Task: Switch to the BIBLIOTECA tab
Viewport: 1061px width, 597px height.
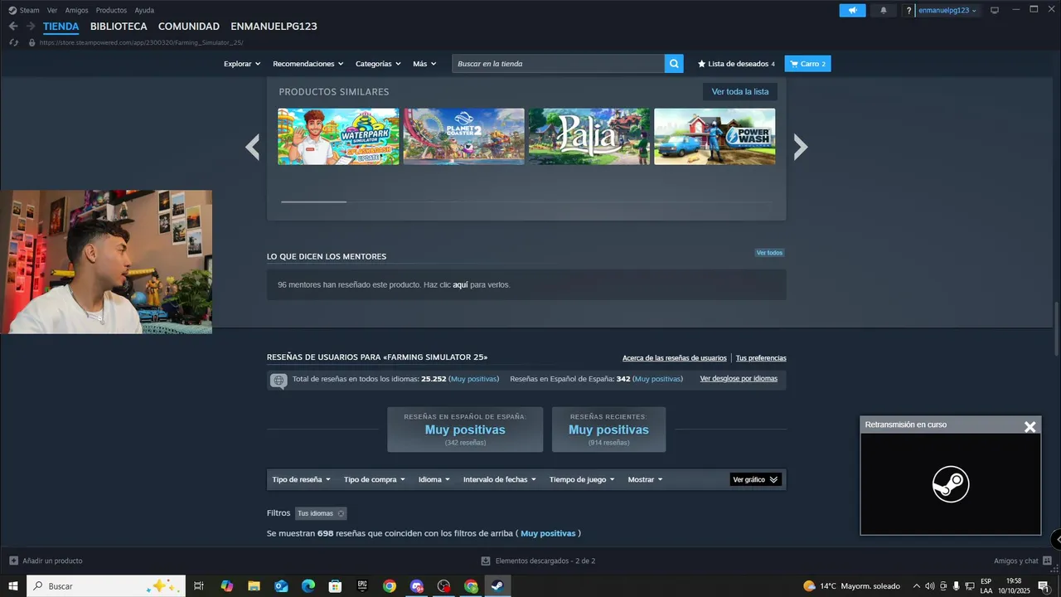Action: click(119, 27)
